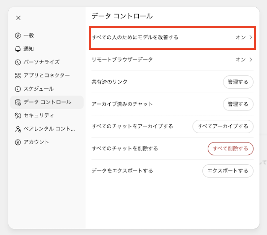Click the gear icon next to 一般

point(18,35)
